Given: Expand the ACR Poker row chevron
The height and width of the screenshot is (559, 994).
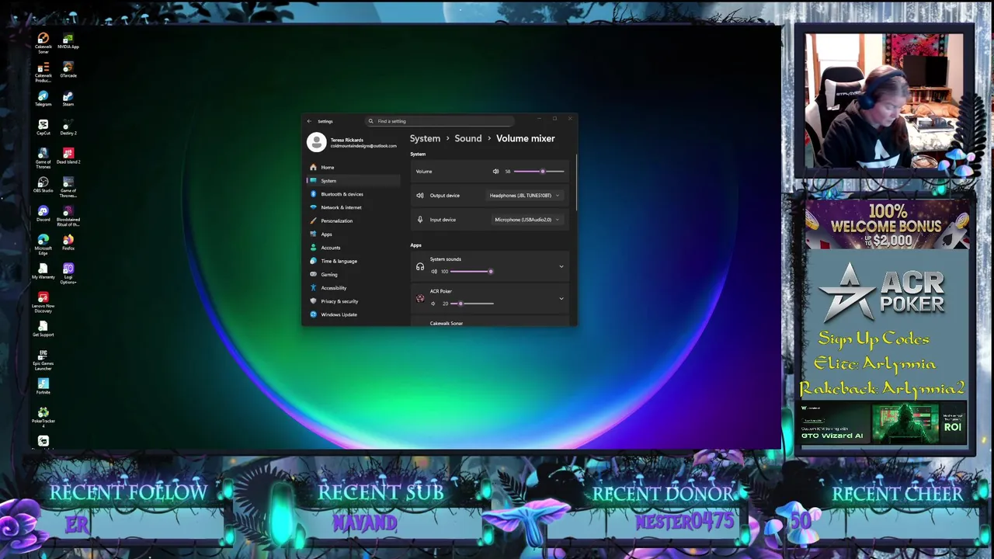Looking at the screenshot, I should pos(561,299).
